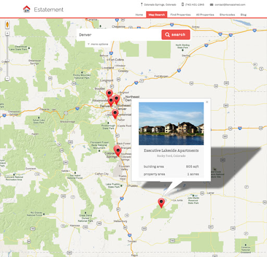Expand the more options filter

pyautogui.click(x=98, y=44)
